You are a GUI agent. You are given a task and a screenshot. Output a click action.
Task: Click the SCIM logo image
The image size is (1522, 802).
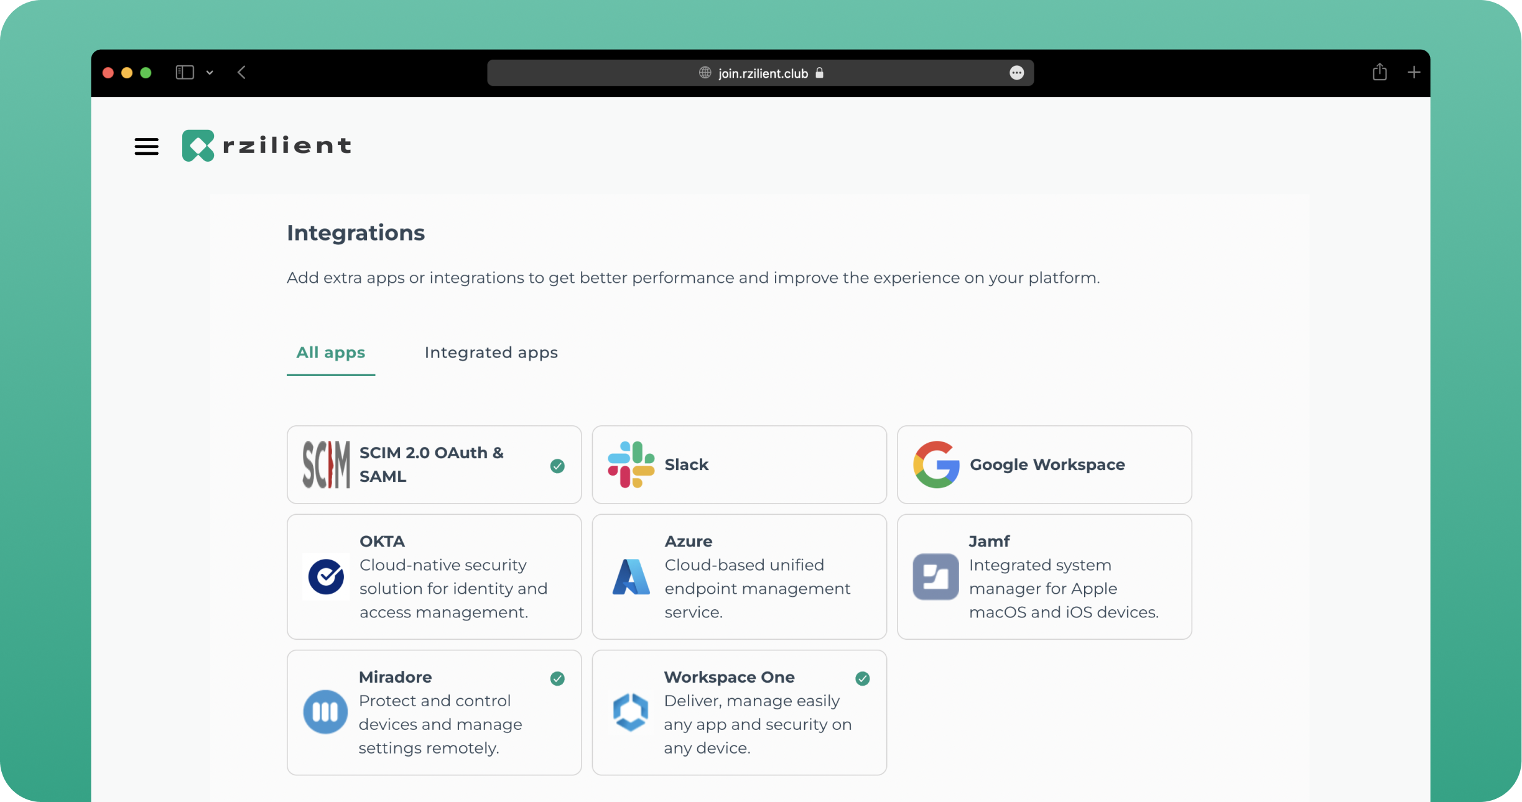point(326,464)
